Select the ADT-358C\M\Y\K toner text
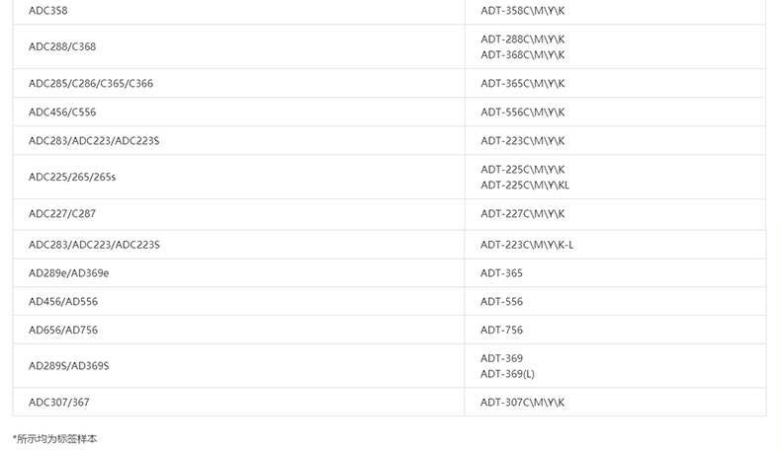The width and height of the screenshot is (781, 452). point(522,11)
